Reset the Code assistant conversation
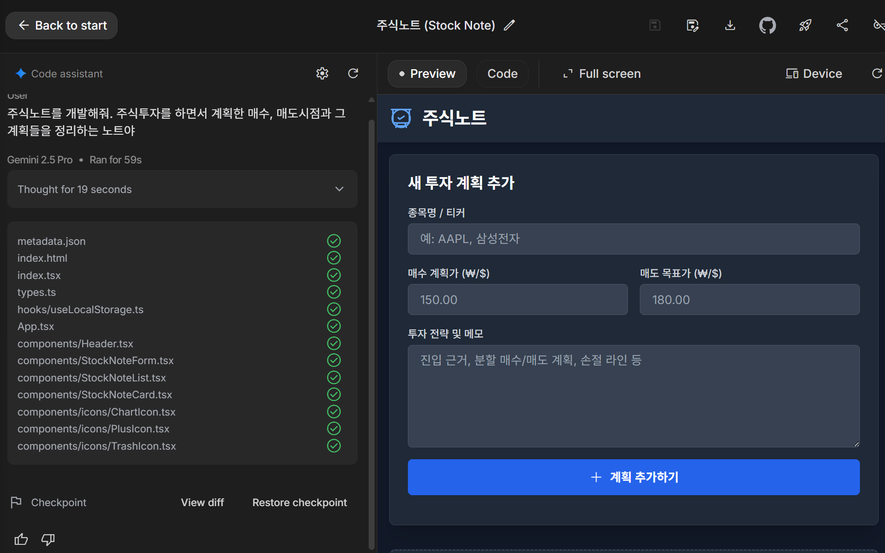 (353, 74)
